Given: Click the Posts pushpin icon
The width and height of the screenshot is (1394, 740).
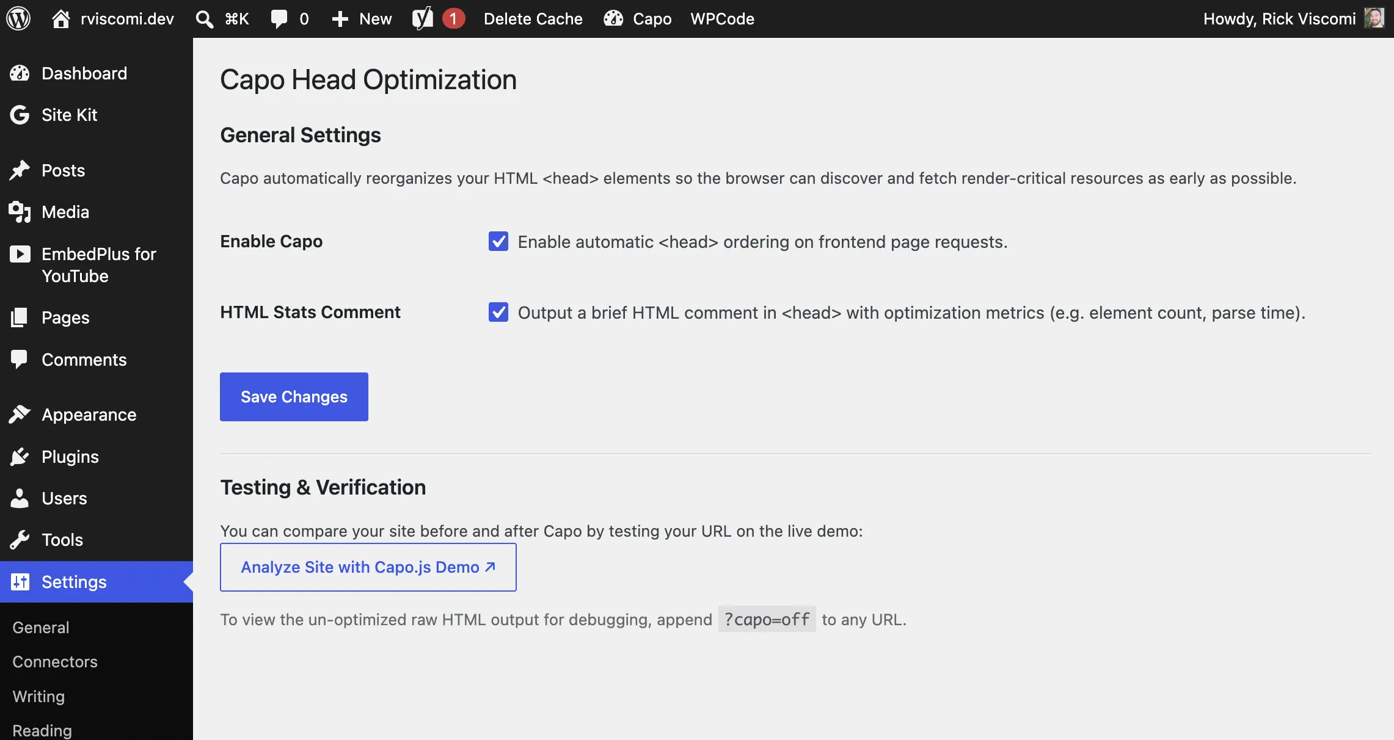Looking at the screenshot, I should click(x=20, y=170).
